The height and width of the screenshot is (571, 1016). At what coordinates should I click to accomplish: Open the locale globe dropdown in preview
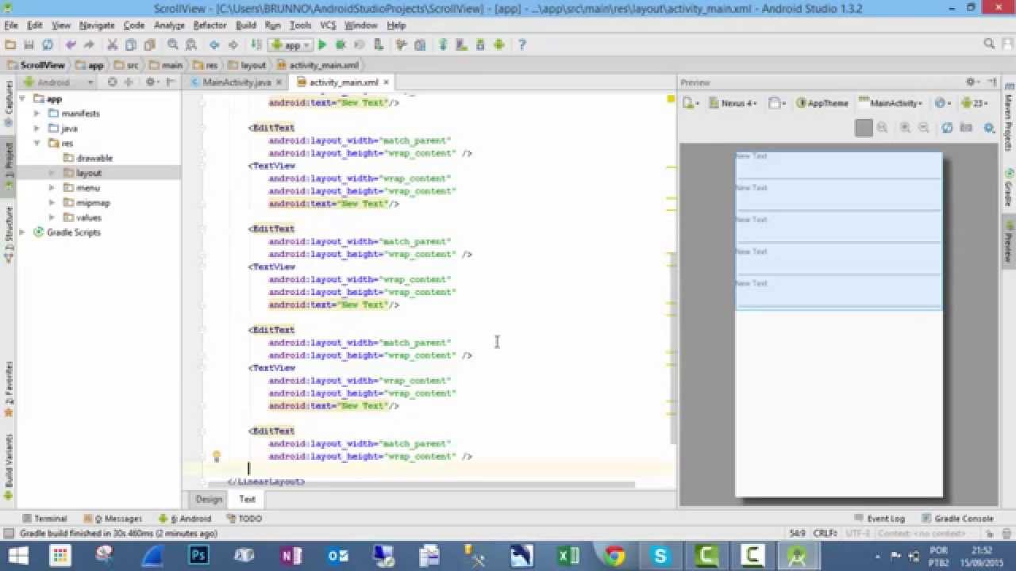point(942,103)
